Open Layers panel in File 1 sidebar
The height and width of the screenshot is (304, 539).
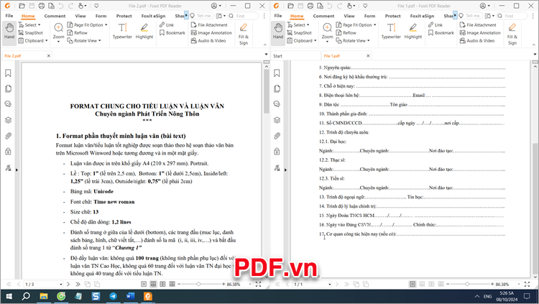click(277, 120)
